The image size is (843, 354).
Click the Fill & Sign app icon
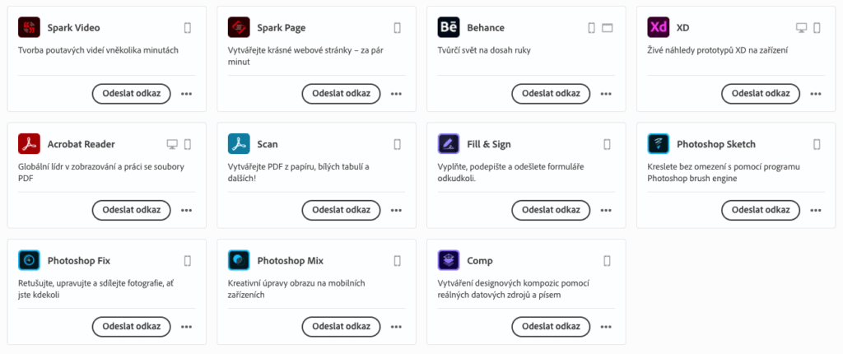449,144
